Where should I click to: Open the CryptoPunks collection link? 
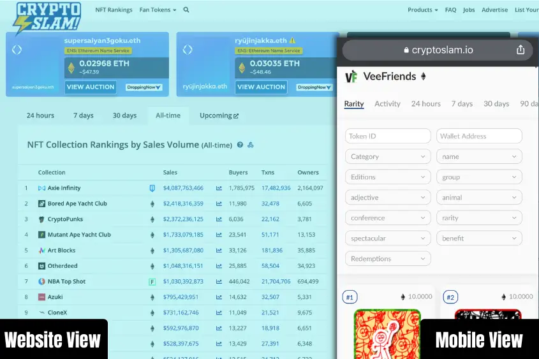coord(65,219)
